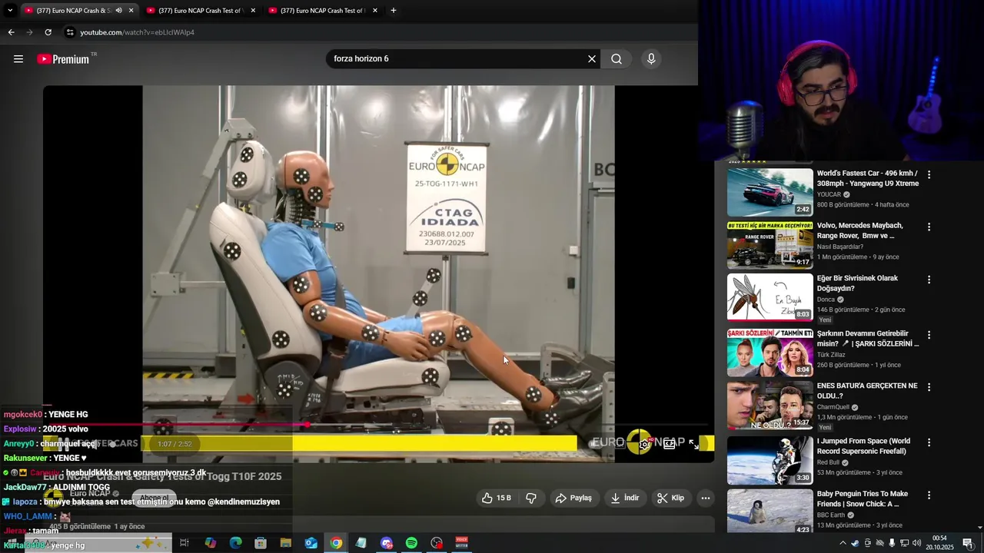The image size is (984, 553).
Task: Reload the page with the refresh icon
Action: click(x=48, y=32)
